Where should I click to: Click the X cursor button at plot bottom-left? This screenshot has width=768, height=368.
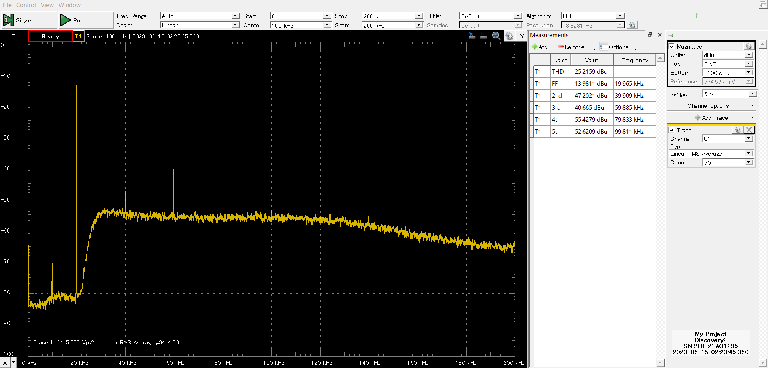coord(5,362)
